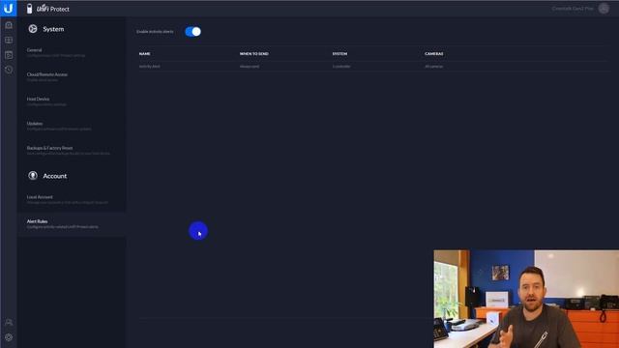Click the All cameras cell
The width and height of the screenshot is (619, 348).
click(434, 67)
